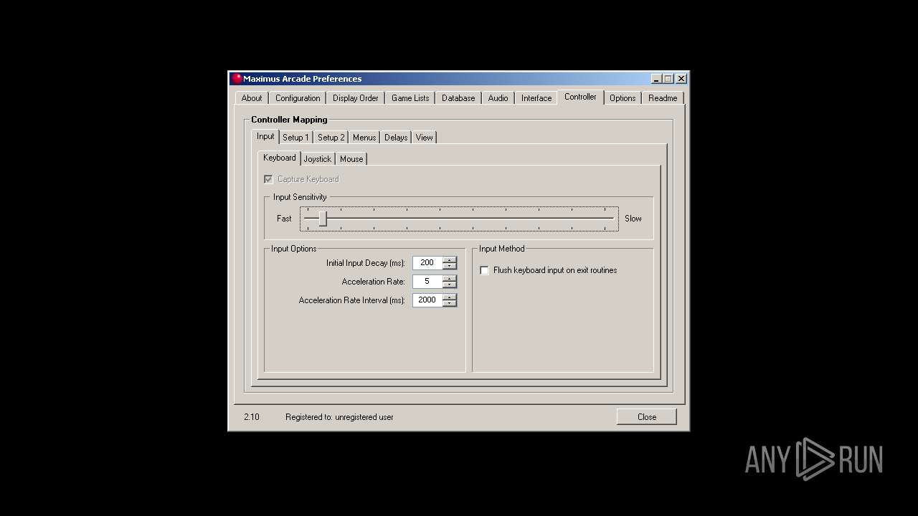Click the Input Method group label
Screen dimensions: 918x516
coord(502,249)
